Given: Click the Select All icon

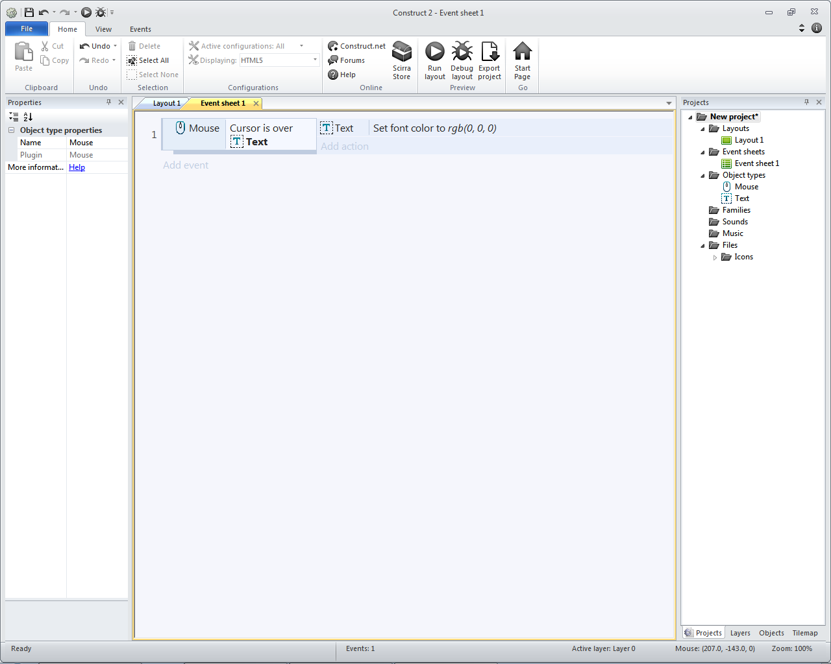Looking at the screenshot, I should point(132,60).
